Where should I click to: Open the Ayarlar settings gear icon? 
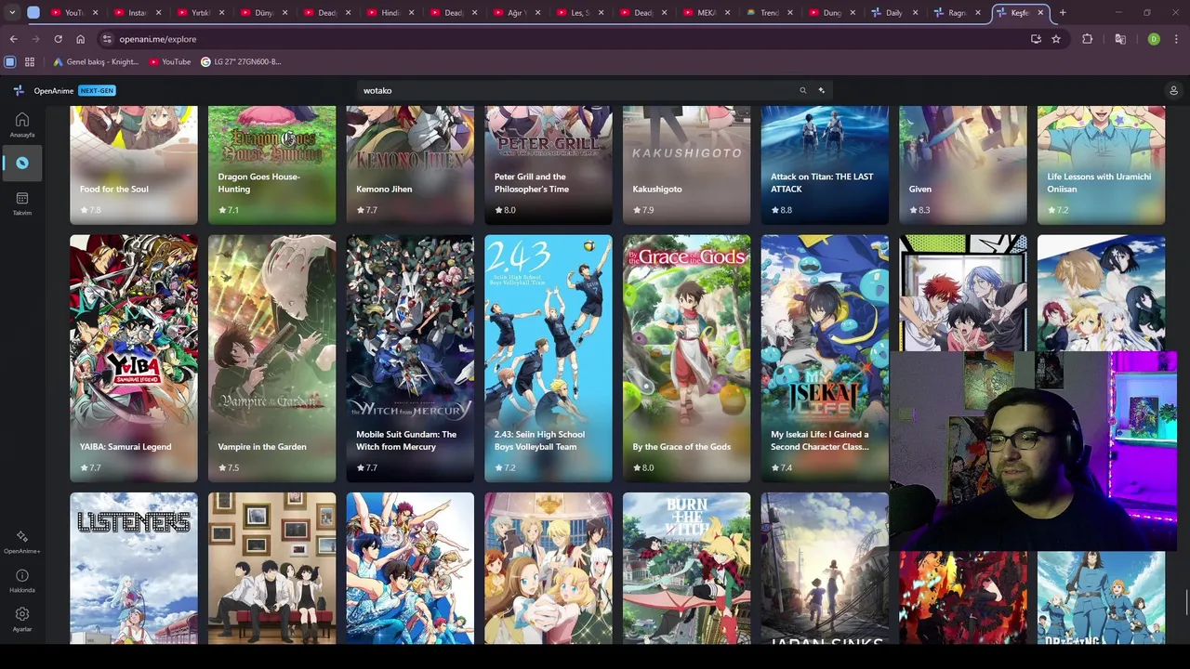click(x=22, y=614)
